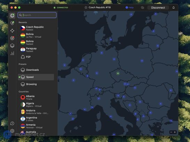The image size is (190, 142).
Task: Connect to Albania Tirana
Action: [x=36, y=98]
